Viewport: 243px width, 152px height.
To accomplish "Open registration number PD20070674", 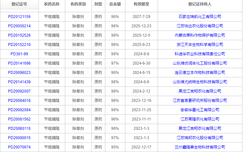I will tap(19, 147).
